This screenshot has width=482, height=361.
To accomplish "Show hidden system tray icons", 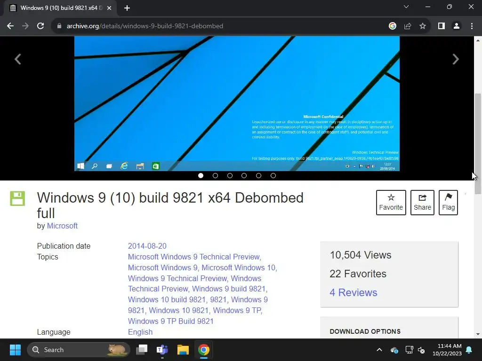I will [379, 350].
